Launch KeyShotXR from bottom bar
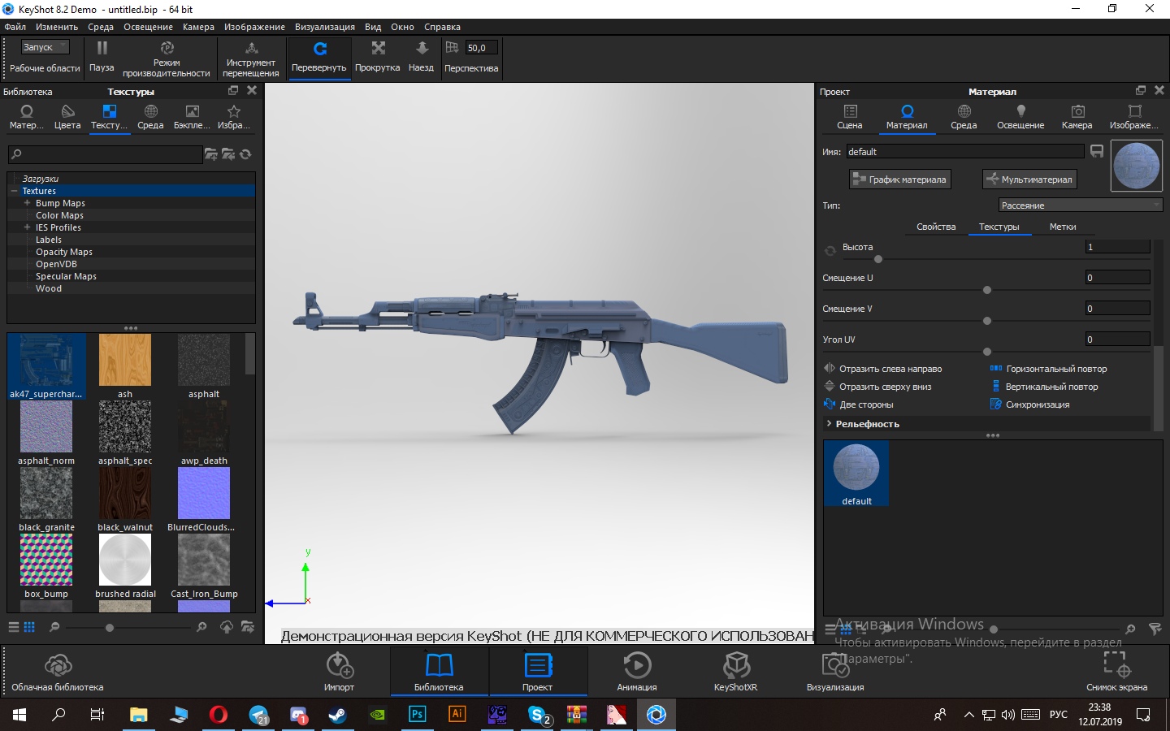1170x731 pixels. [735, 672]
